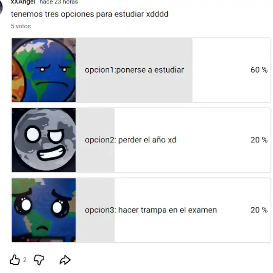Viewport: 273px width, 273px height.
Task: Click the thumbs up like icon
Action: [x=15, y=260]
